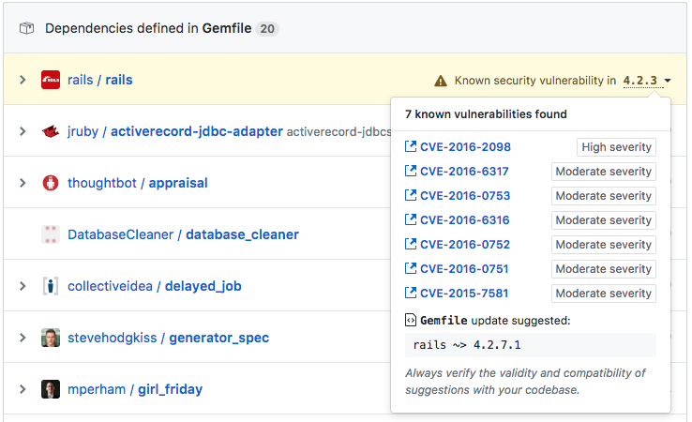Open the DatabaseCleaner owner link

120,234
